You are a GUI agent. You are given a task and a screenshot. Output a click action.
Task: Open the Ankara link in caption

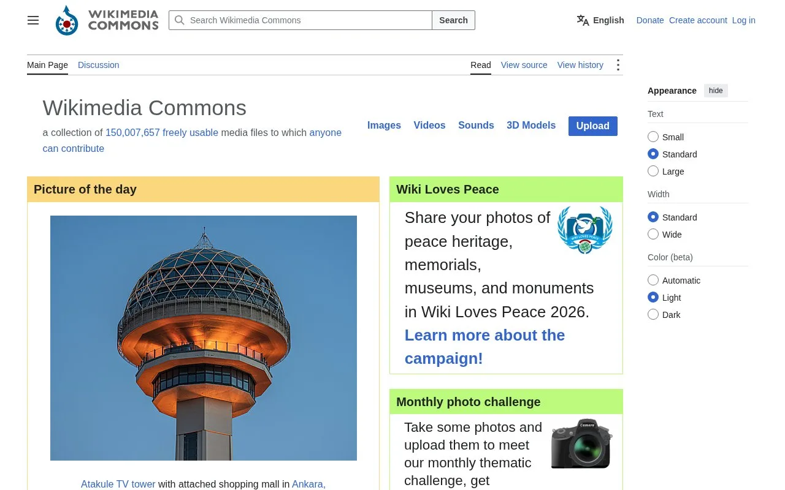click(x=308, y=484)
